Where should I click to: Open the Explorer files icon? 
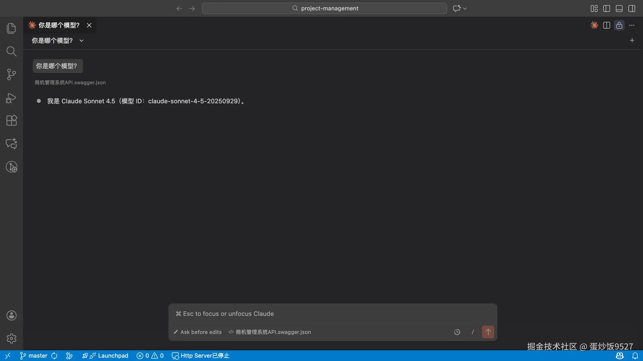11,28
